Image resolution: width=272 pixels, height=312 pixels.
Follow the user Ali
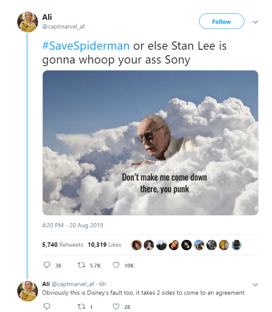(221, 22)
